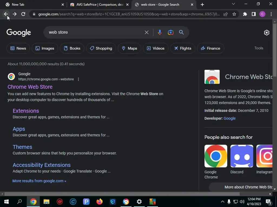The width and height of the screenshot is (277, 207).
Task: Filter results by Images
Action: [45, 48]
